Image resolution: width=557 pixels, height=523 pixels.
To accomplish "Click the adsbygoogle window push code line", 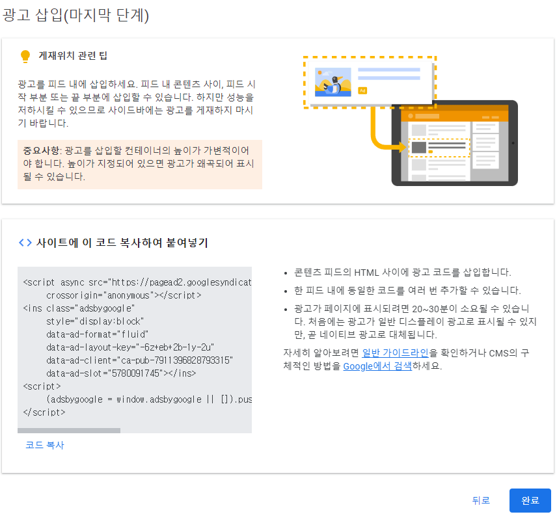I will pyautogui.click(x=149, y=399).
